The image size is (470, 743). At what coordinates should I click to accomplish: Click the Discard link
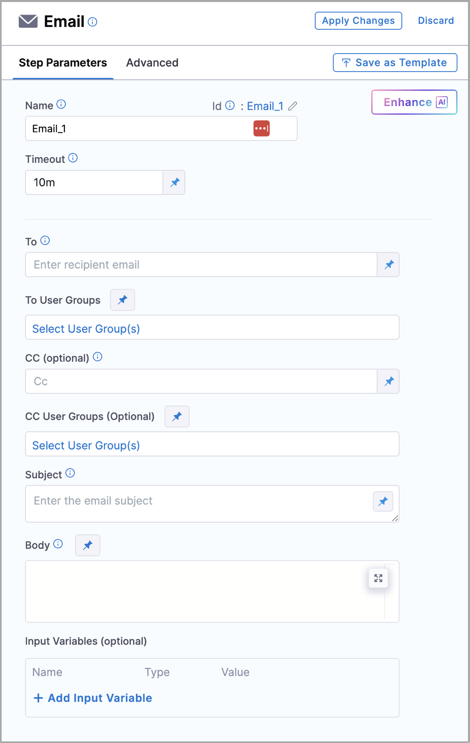pyautogui.click(x=435, y=21)
